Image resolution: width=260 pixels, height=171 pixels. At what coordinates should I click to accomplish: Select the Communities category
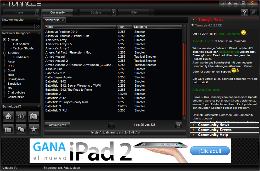16,97
